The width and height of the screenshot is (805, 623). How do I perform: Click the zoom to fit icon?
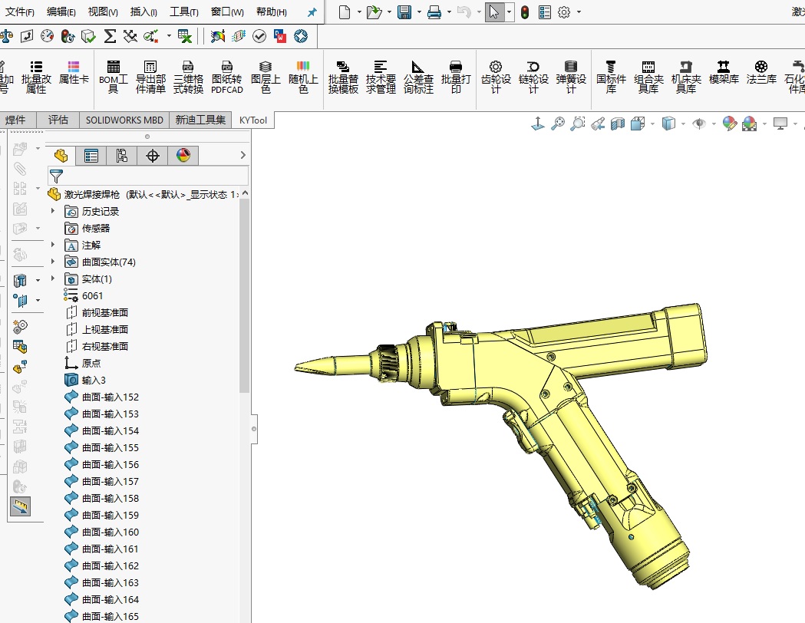pyautogui.click(x=558, y=124)
